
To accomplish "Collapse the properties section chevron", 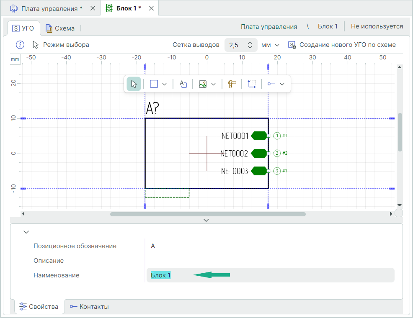I will coord(26,231).
